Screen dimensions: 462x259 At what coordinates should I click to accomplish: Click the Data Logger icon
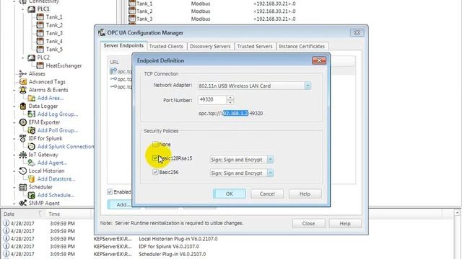pyautogui.click(x=22, y=106)
